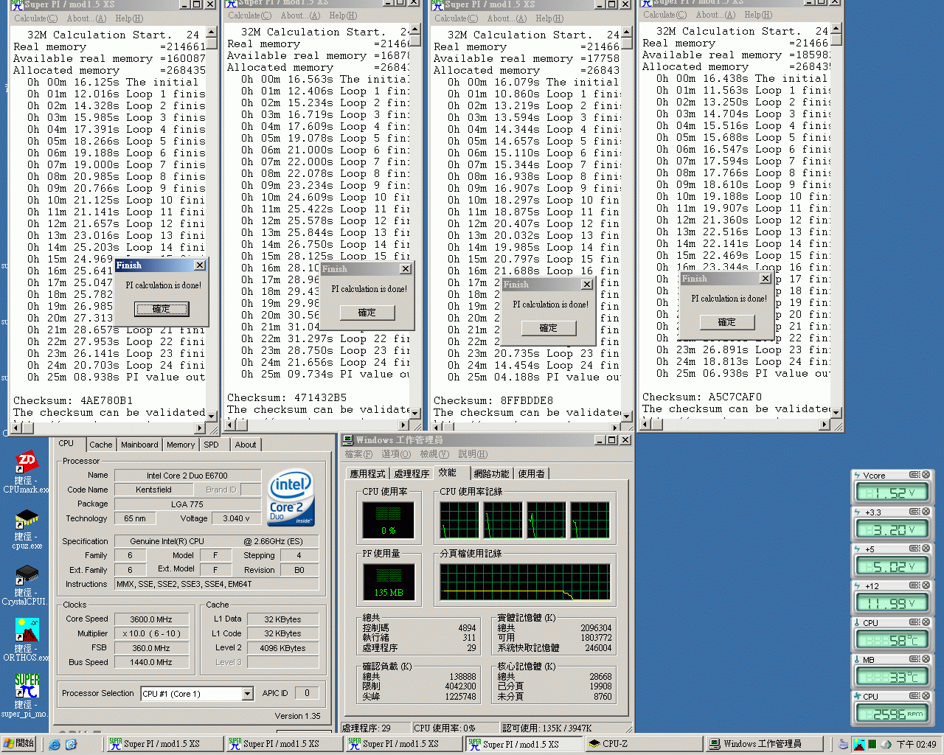The height and width of the screenshot is (755, 944).
Task: Open 檔案(F) menu in Task Manager
Action: coord(358,454)
